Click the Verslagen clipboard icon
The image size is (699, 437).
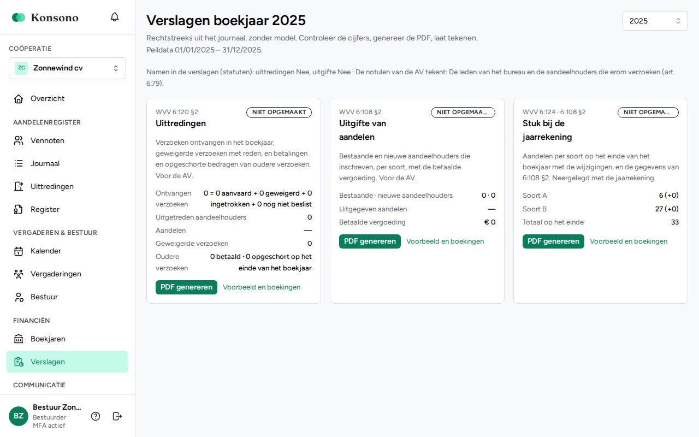point(19,362)
